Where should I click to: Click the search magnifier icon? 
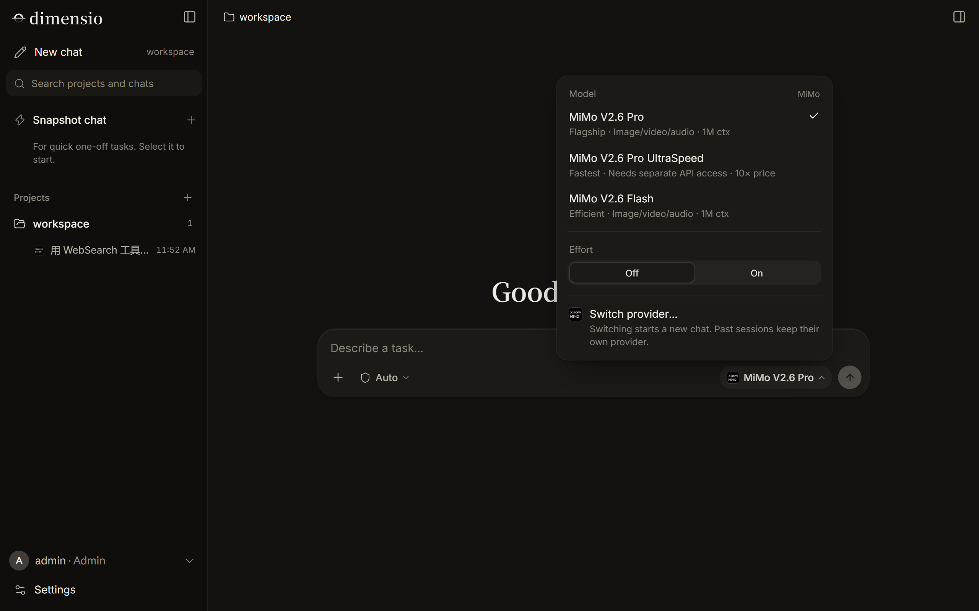20,84
